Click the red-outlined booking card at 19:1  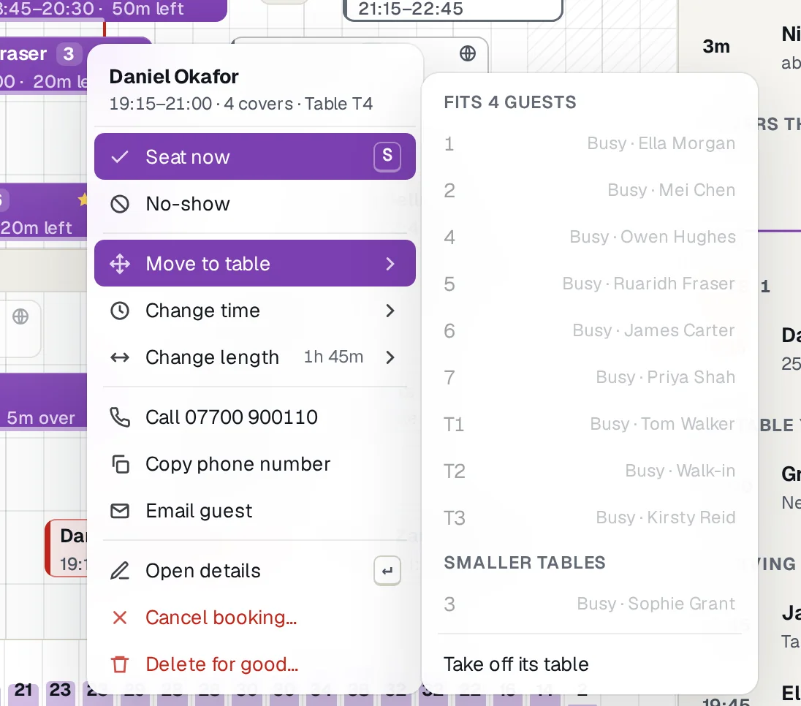pos(67,549)
